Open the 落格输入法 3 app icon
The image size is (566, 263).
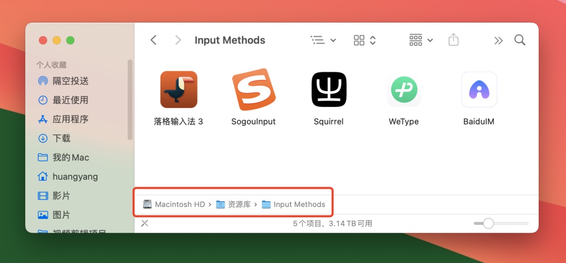pos(179,90)
